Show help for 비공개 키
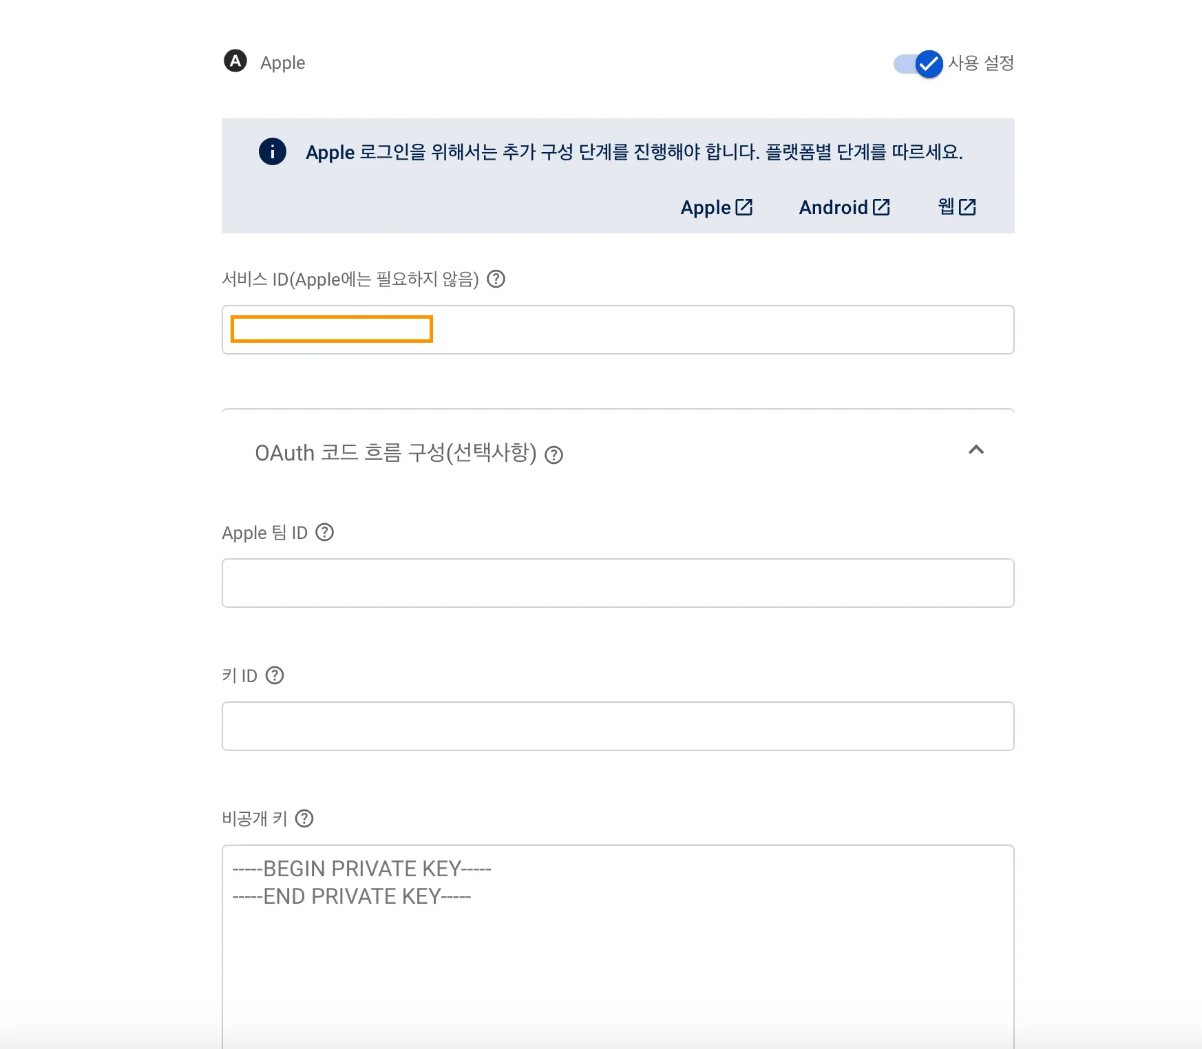The height and width of the screenshot is (1049, 1202). [304, 818]
